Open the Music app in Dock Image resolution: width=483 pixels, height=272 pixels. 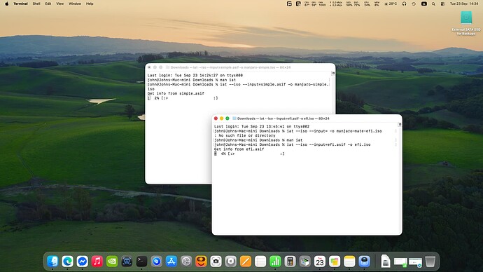click(97, 261)
